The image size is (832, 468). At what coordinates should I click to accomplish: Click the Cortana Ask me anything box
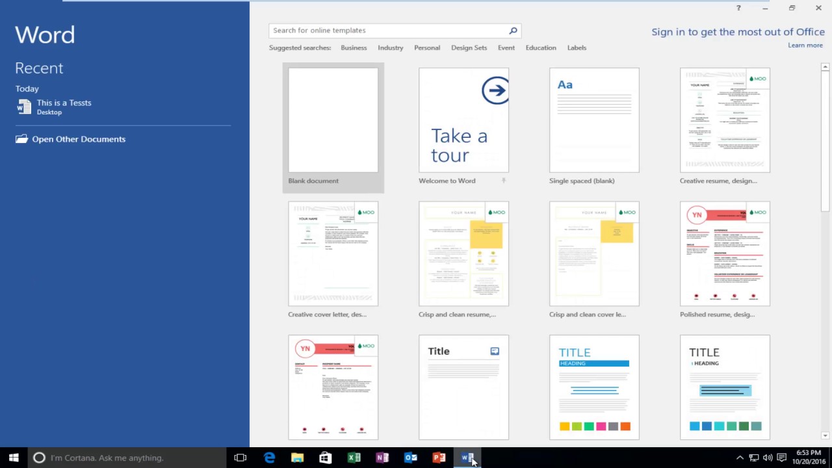[x=127, y=458]
